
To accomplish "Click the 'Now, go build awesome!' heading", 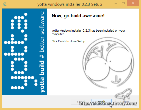I will [x=78, y=16].
